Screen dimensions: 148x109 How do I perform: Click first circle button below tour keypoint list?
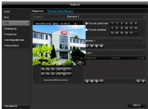[87, 81]
